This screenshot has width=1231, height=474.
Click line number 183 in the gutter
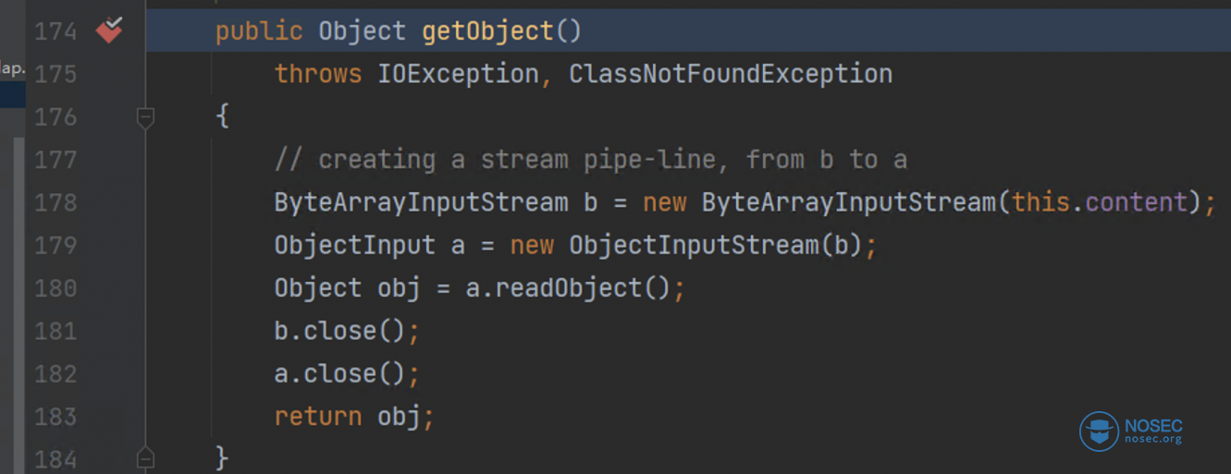tap(55, 417)
